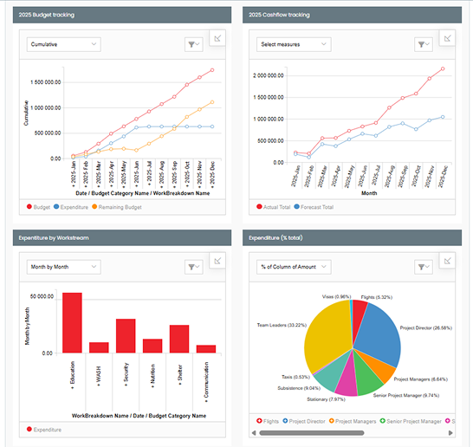Click the Taxis (0.53%) pie label
Image resolution: width=473 pixels, height=447 pixels.
click(296, 377)
